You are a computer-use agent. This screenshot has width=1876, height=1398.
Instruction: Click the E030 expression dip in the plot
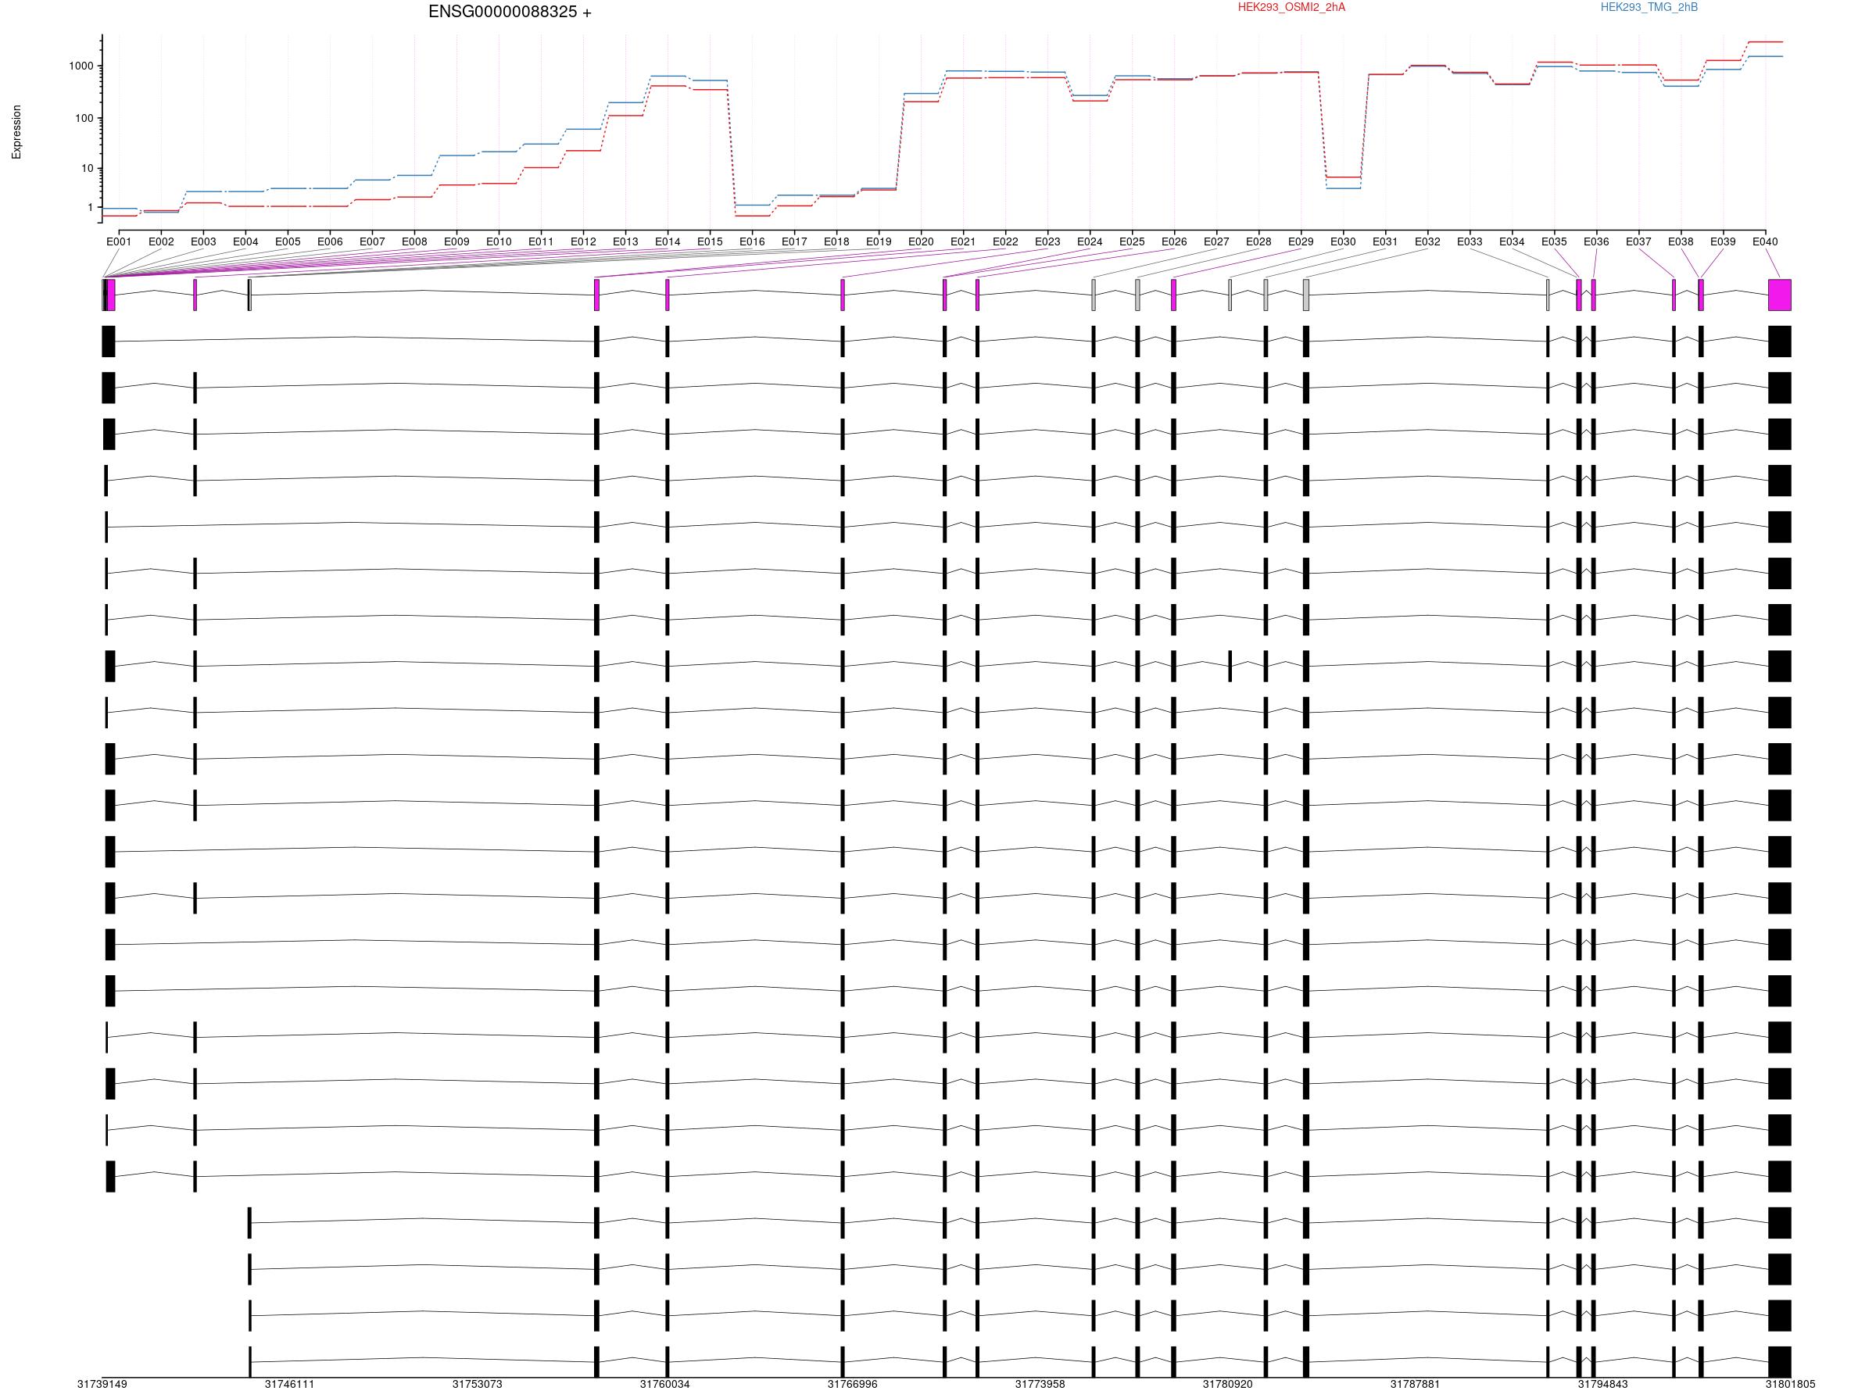(x=1344, y=182)
